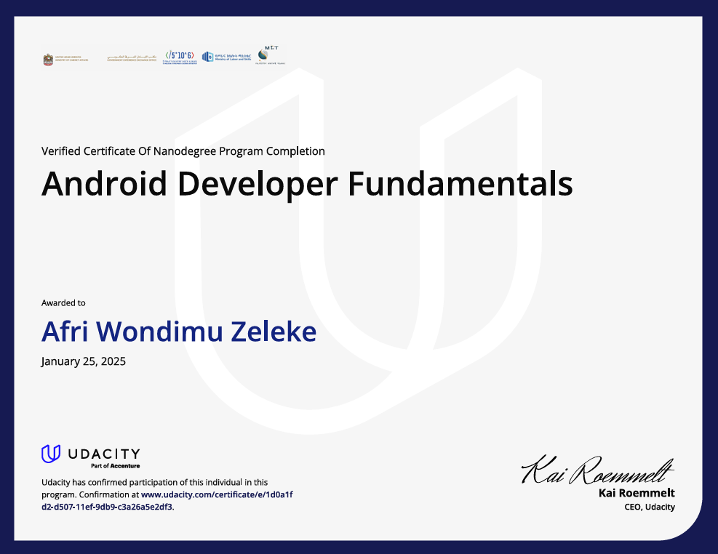Viewport: 718px width, 554px height.
Task: Click 'Udacity has confirmed participation' sentence
Action: pos(155,488)
